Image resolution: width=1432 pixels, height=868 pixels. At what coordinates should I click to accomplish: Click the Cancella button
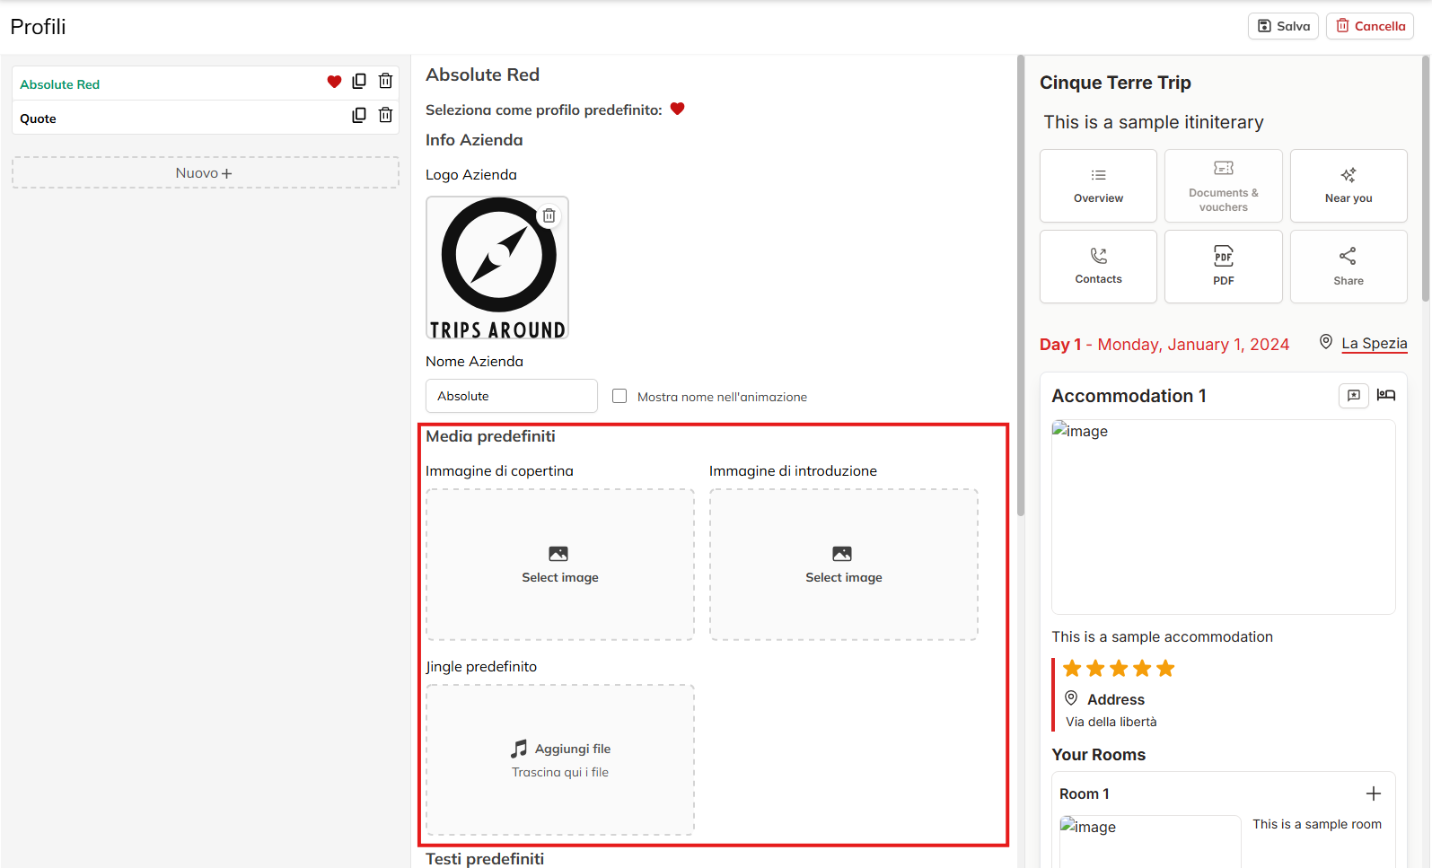[x=1369, y=26]
